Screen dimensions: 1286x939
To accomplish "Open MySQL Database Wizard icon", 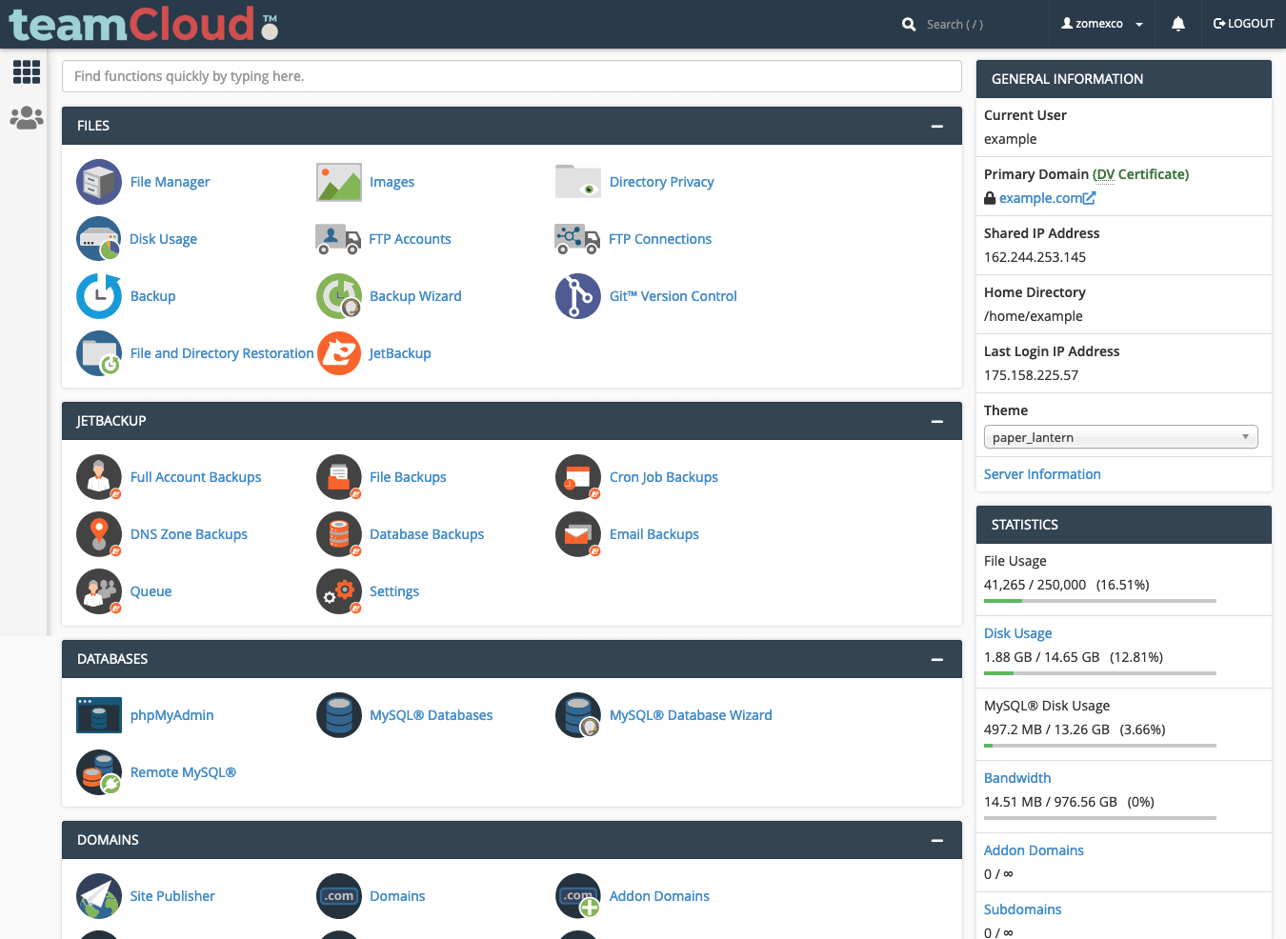I will pos(578,715).
